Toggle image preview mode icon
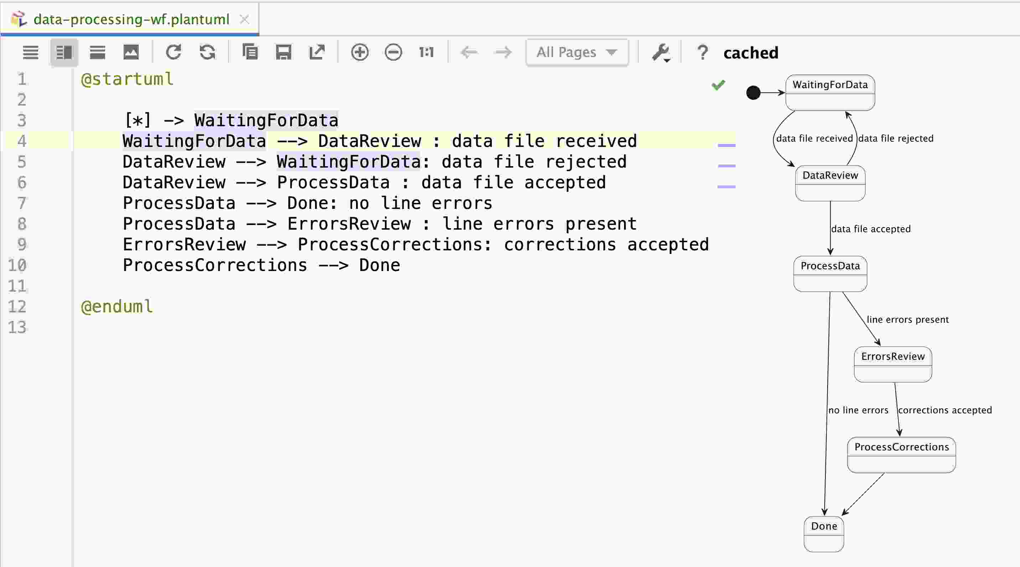Image resolution: width=1020 pixels, height=567 pixels. tap(131, 52)
